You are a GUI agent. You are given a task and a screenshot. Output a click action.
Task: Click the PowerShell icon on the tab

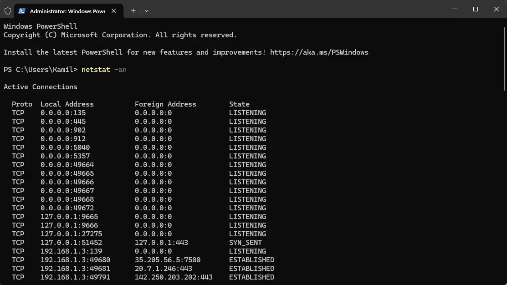click(22, 11)
